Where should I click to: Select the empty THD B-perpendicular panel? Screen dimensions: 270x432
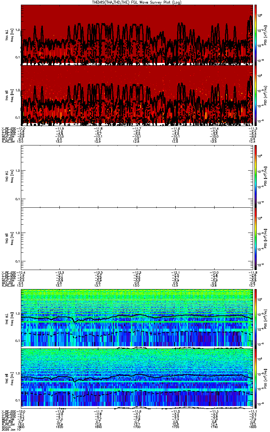pyautogui.click(x=137, y=177)
